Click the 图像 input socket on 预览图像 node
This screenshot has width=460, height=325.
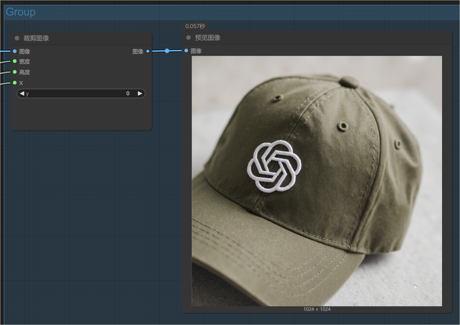coord(186,51)
